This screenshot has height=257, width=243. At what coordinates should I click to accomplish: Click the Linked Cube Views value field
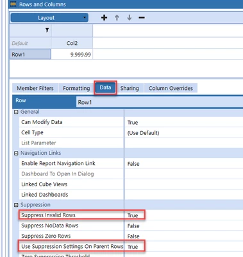(x=184, y=184)
